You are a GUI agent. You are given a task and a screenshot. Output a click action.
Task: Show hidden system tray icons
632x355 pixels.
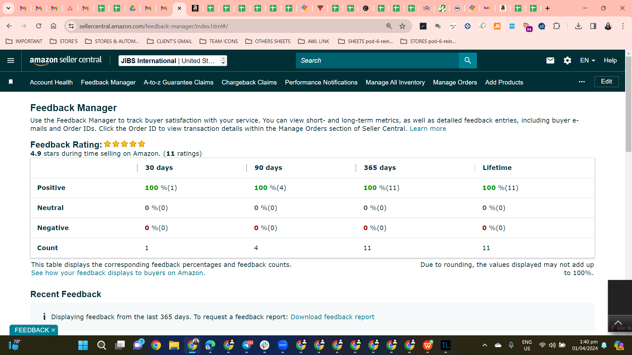[x=485, y=345]
